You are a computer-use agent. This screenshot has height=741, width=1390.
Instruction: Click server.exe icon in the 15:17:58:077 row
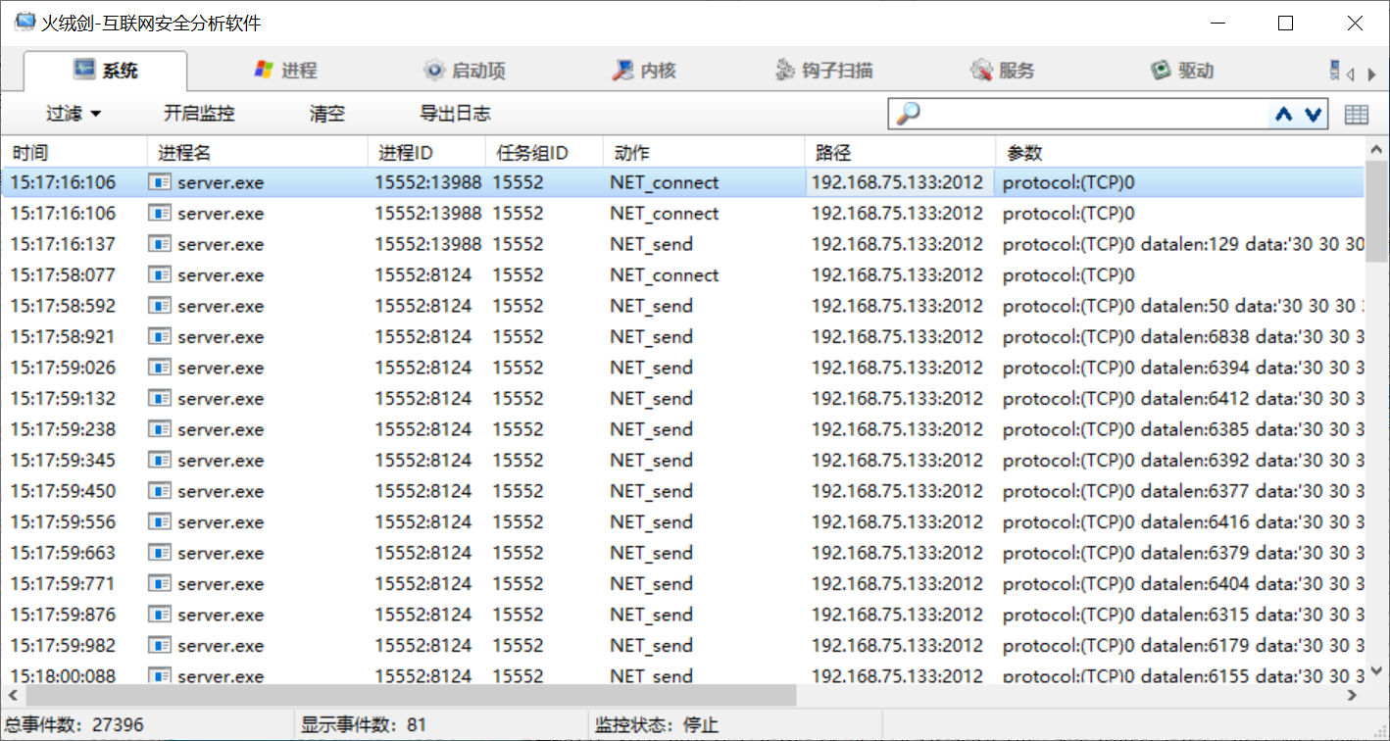[x=160, y=275]
